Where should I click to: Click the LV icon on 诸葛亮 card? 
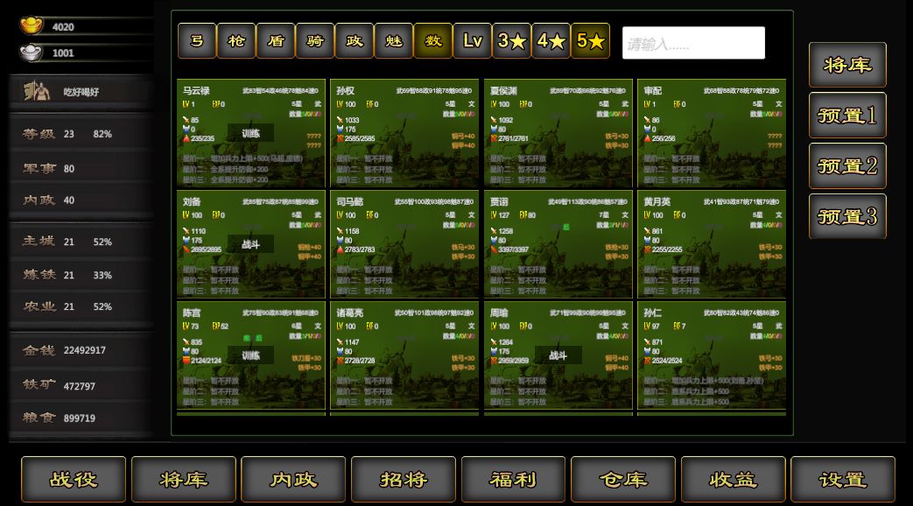coord(340,326)
